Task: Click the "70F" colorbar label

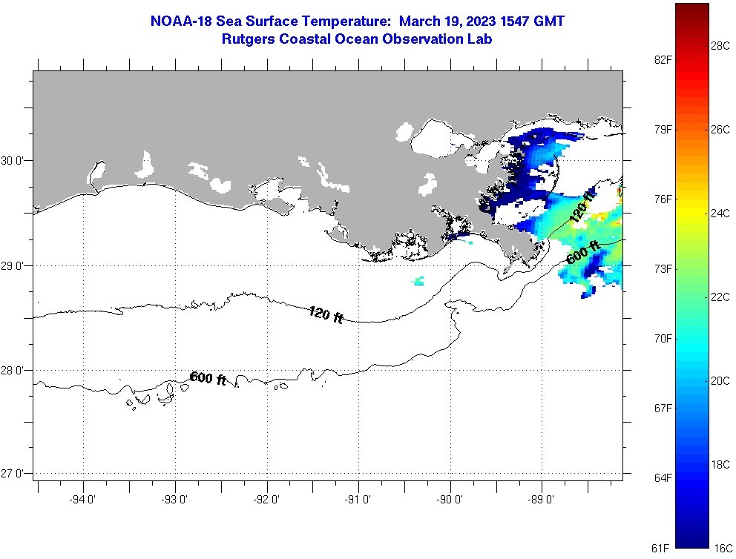Action: (x=663, y=339)
